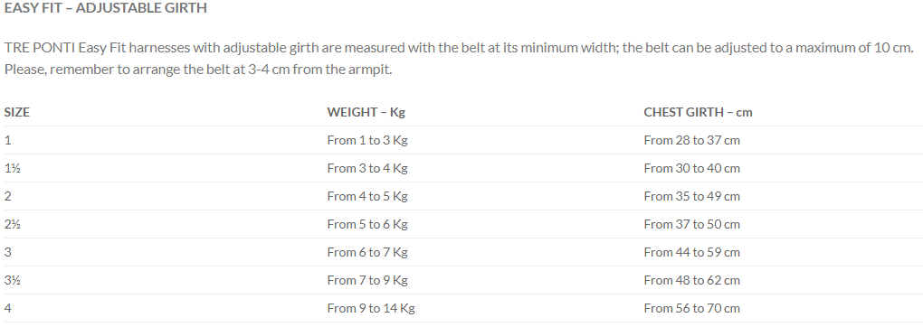Screen dimensions: 923x327
Task: Select 'From 9 to 14 Kg' weight cell
Action: (x=371, y=309)
